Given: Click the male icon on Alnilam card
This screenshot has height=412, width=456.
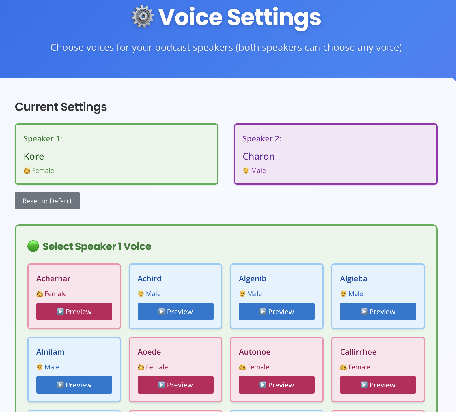Looking at the screenshot, I should click(40, 367).
